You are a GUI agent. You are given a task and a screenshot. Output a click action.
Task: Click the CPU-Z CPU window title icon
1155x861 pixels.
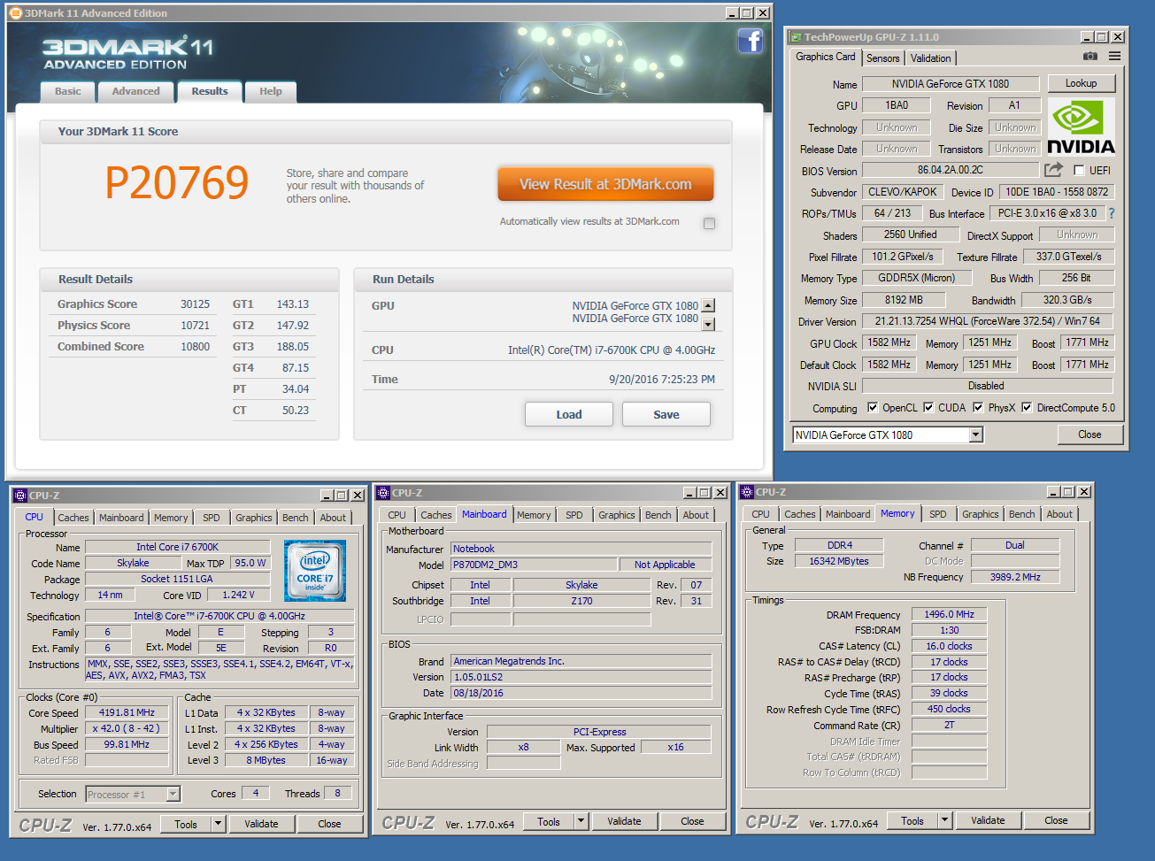(x=20, y=496)
